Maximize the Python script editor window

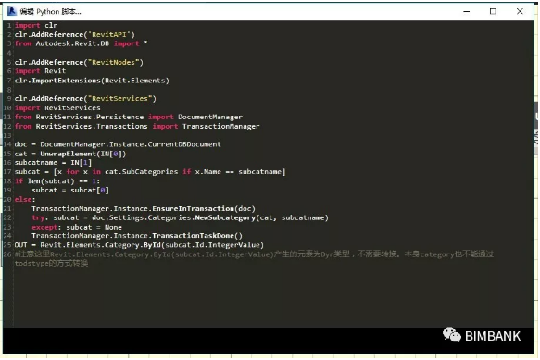point(493,11)
